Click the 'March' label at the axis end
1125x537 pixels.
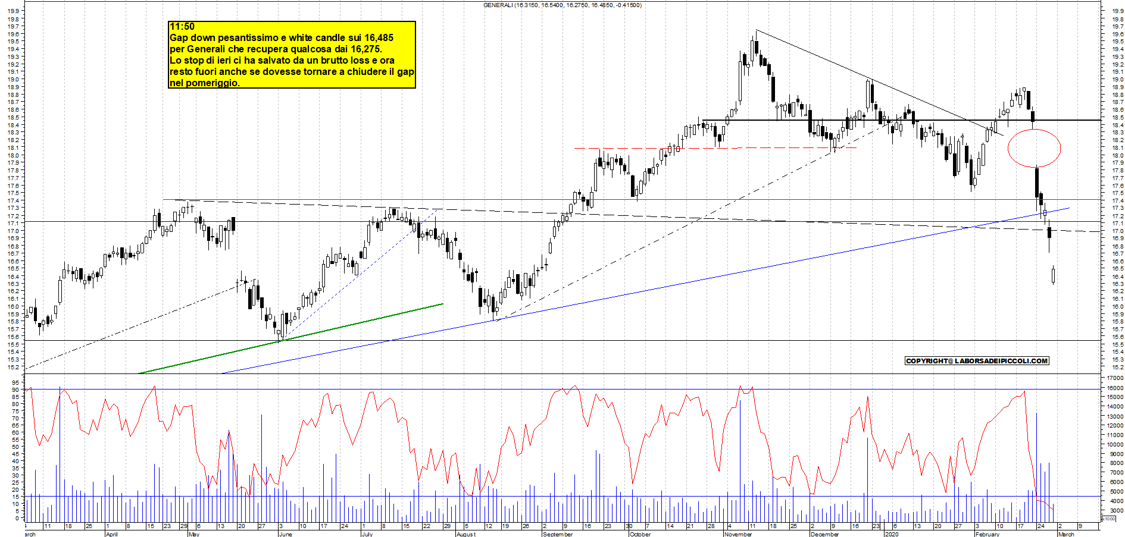1066,534
